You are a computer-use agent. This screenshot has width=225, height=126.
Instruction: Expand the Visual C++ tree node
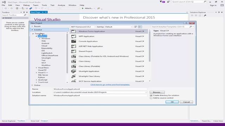(x=36, y=72)
